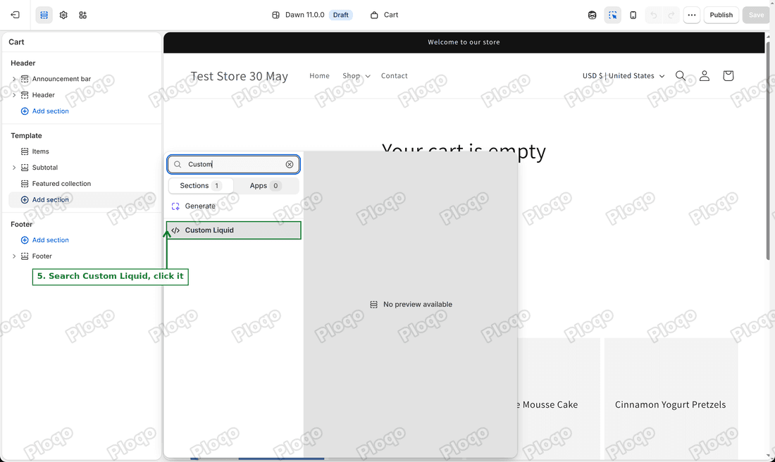
Task: Click the storefront account icon
Action: 705,75
